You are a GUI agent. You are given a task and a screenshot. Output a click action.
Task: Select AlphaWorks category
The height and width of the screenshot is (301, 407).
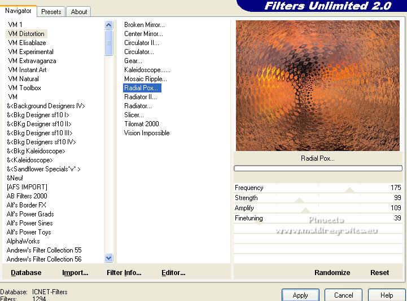[x=23, y=241]
